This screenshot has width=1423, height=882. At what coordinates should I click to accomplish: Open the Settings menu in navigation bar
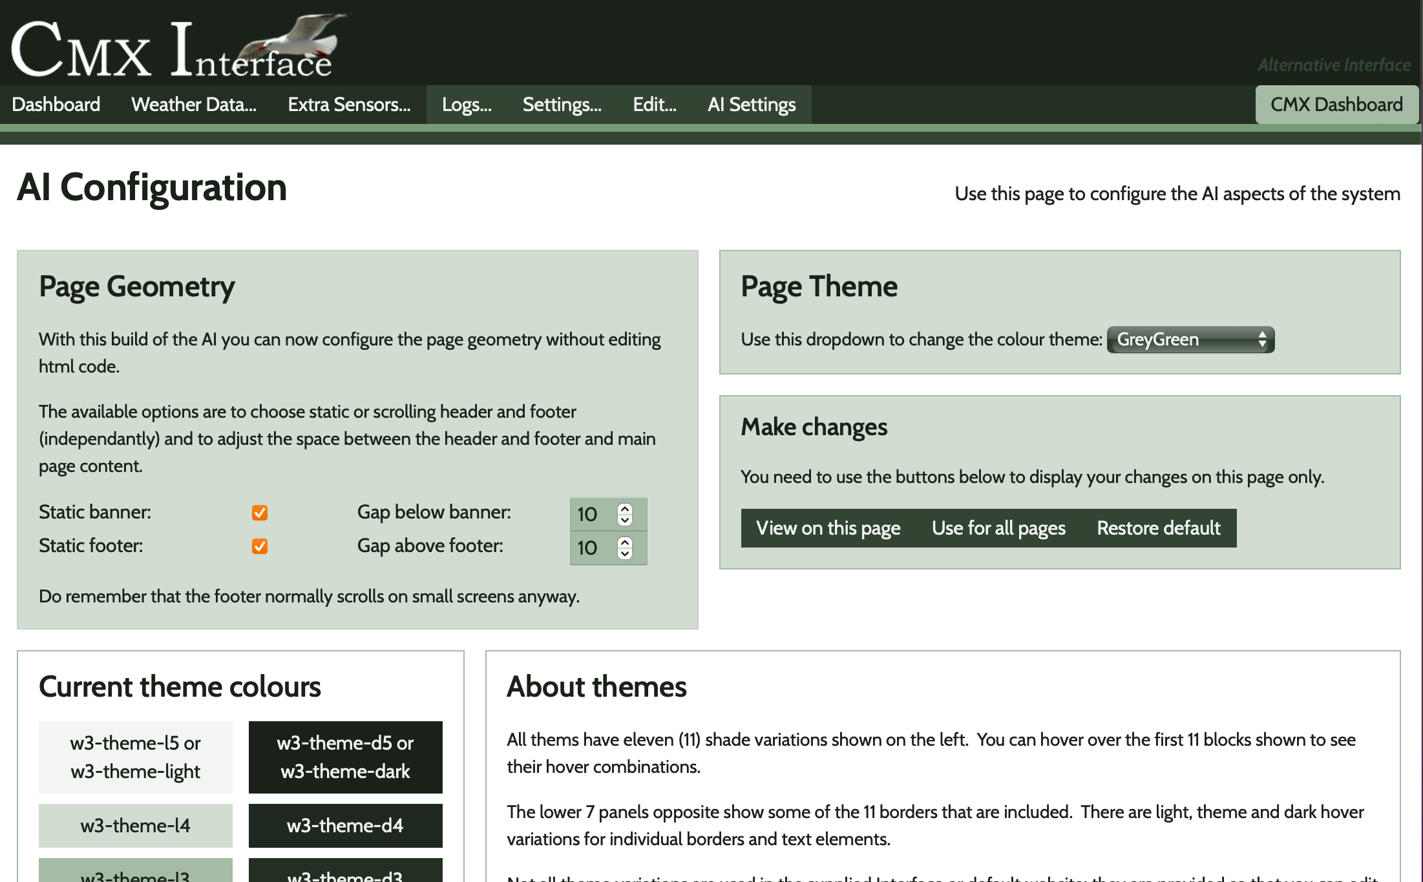pos(562,105)
